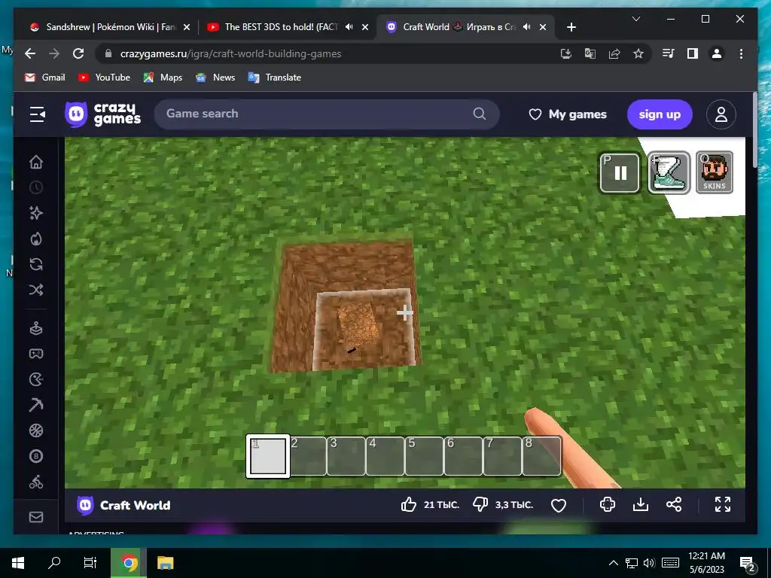Bookmark this page with the star
The width and height of the screenshot is (771, 578).
click(638, 53)
